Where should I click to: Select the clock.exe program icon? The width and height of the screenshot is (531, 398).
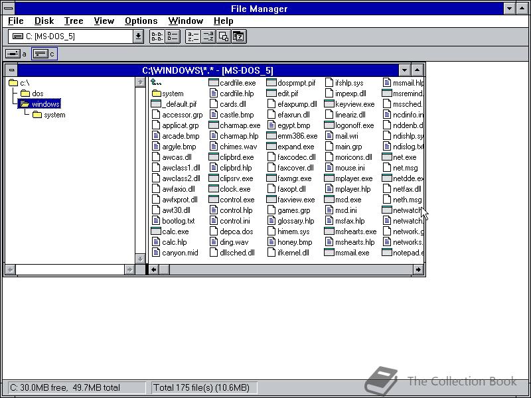click(x=213, y=189)
